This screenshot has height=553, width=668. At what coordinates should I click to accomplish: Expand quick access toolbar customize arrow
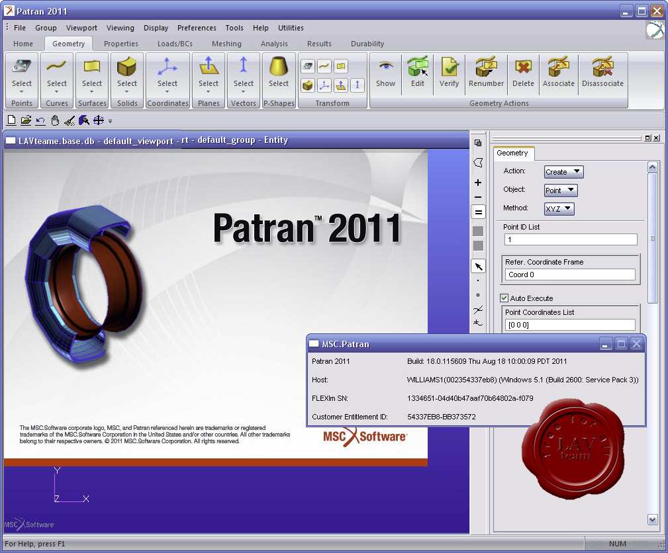111,121
